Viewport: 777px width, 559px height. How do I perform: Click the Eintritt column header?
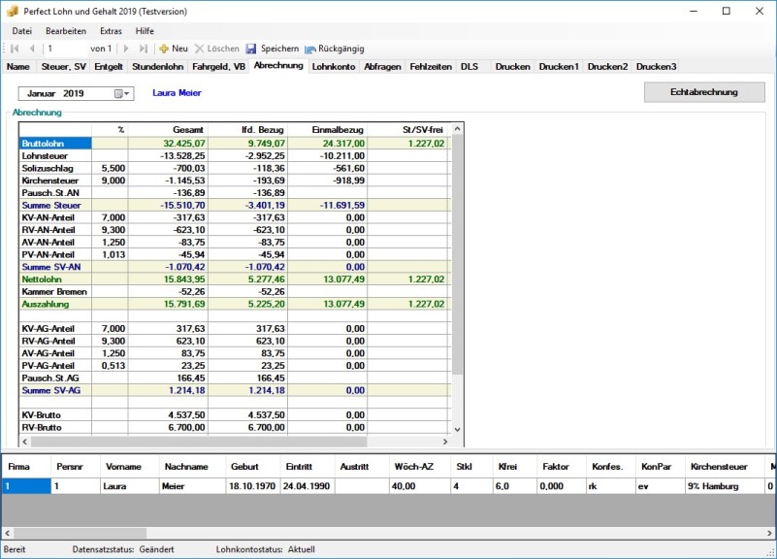pos(308,467)
